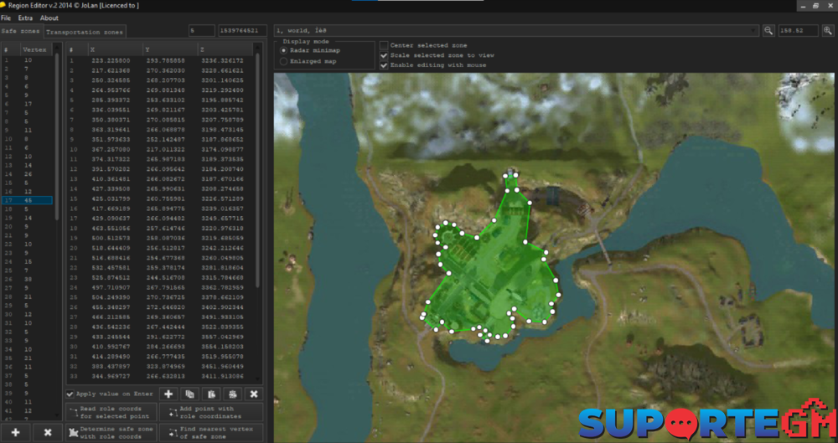Select zone row 17 in the list
Screen dimensions: 838x443
[28, 200]
